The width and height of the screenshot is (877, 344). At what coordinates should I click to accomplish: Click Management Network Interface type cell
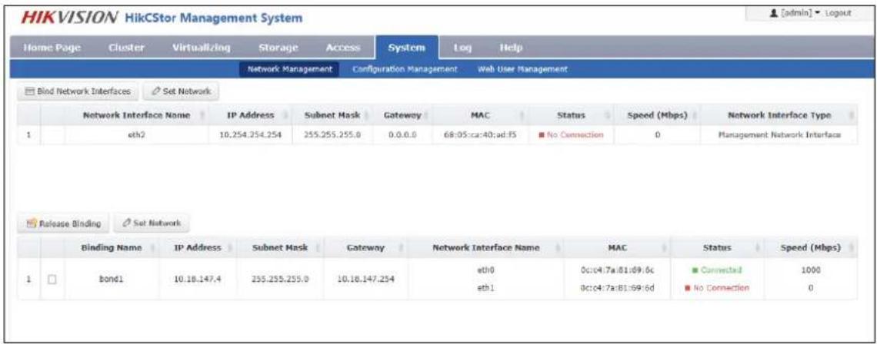click(779, 135)
